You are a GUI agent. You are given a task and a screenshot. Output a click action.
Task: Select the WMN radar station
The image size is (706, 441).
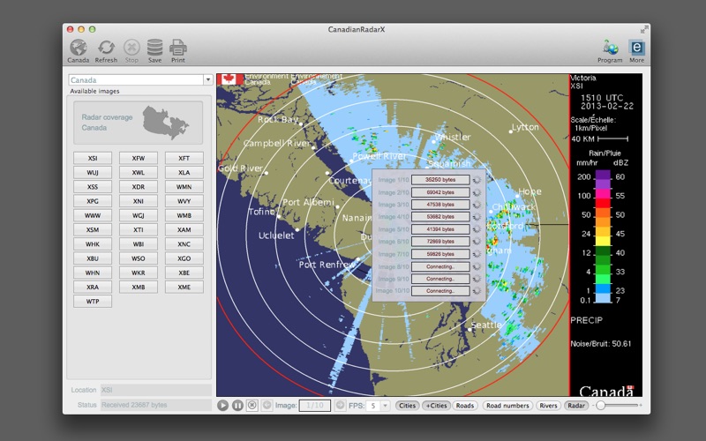pos(184,187)
